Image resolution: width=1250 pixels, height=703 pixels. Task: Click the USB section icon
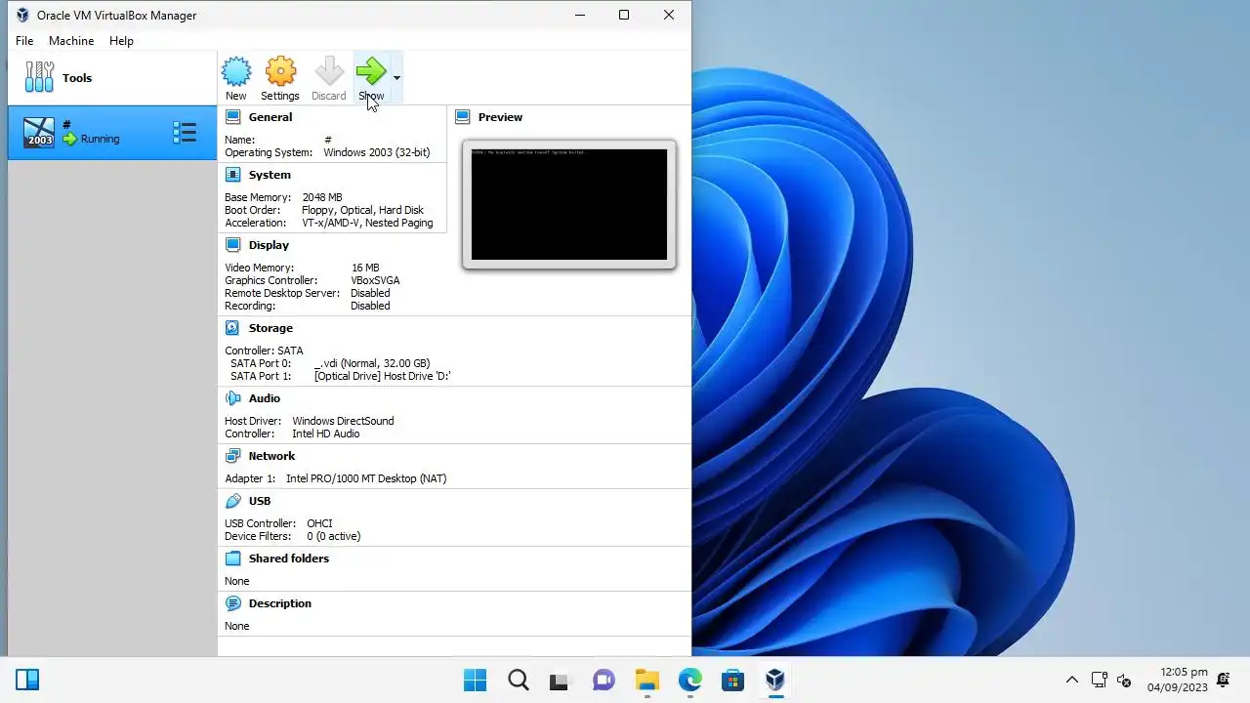(x=232, y=501)
